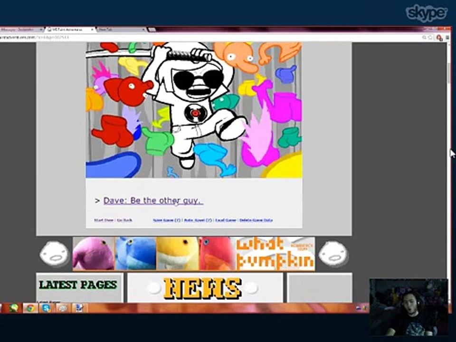The width and height of the screenshot is (456, 342).
Task: Click the system tray icons in the taskbar
Action: pos(361,308)
